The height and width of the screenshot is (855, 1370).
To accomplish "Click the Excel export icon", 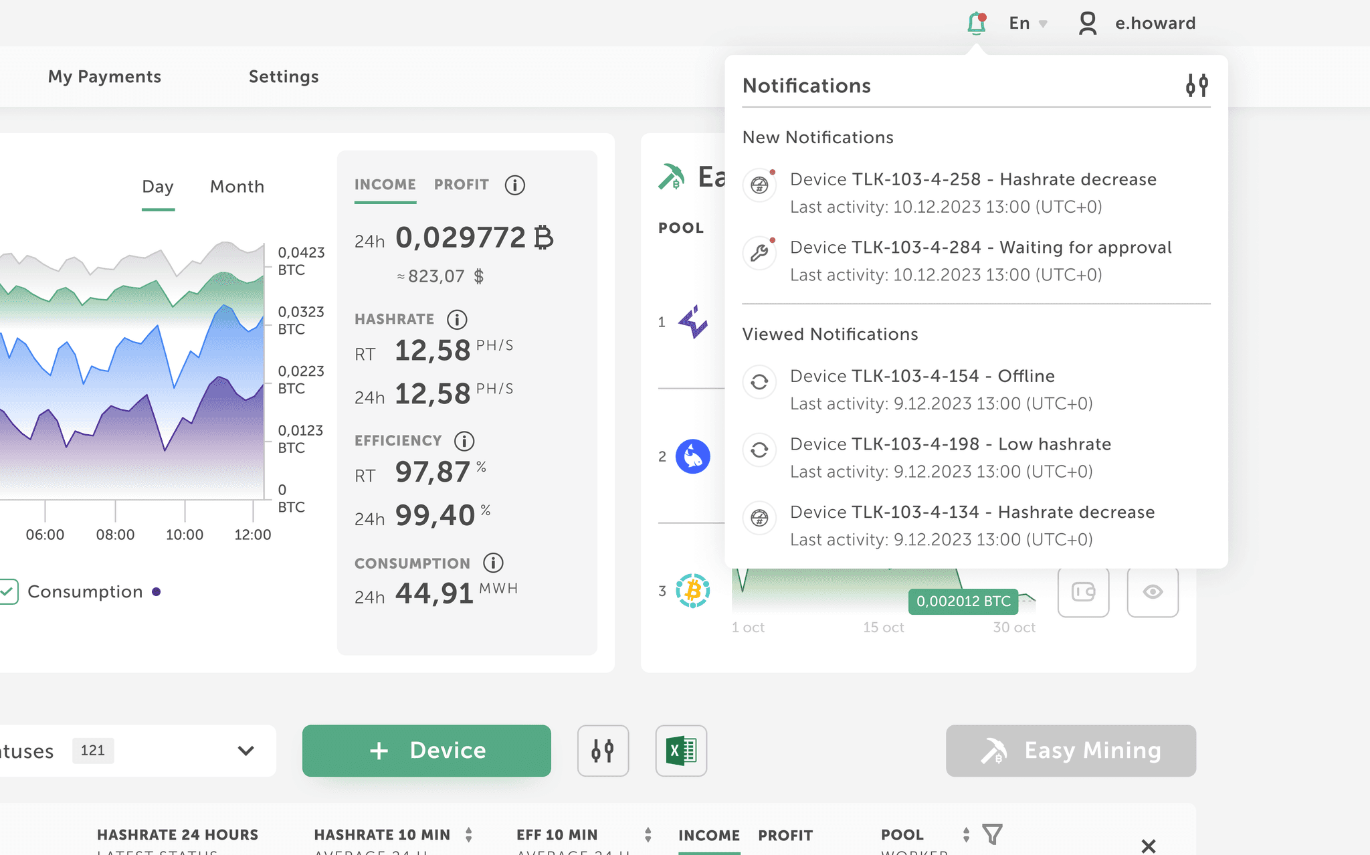I will click(681, 751).
